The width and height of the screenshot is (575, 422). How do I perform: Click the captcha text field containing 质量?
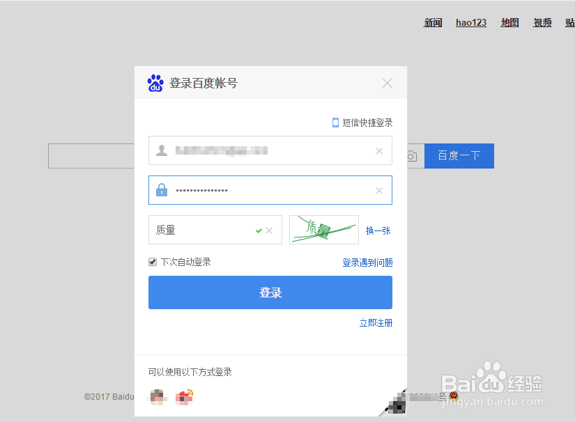click(x=215, y=230)
